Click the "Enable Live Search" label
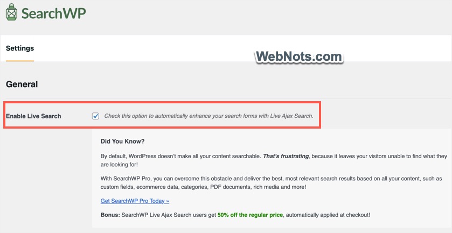Viewport: 452px width, 233px height. click(33, 116)
